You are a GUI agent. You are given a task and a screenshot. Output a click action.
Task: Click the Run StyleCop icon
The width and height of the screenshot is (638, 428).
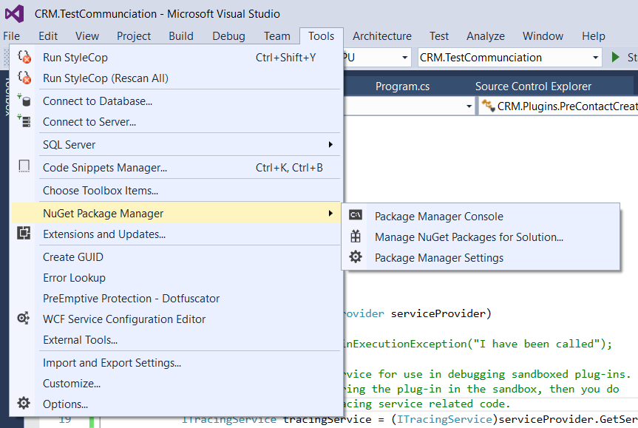[x=22, y=56]
